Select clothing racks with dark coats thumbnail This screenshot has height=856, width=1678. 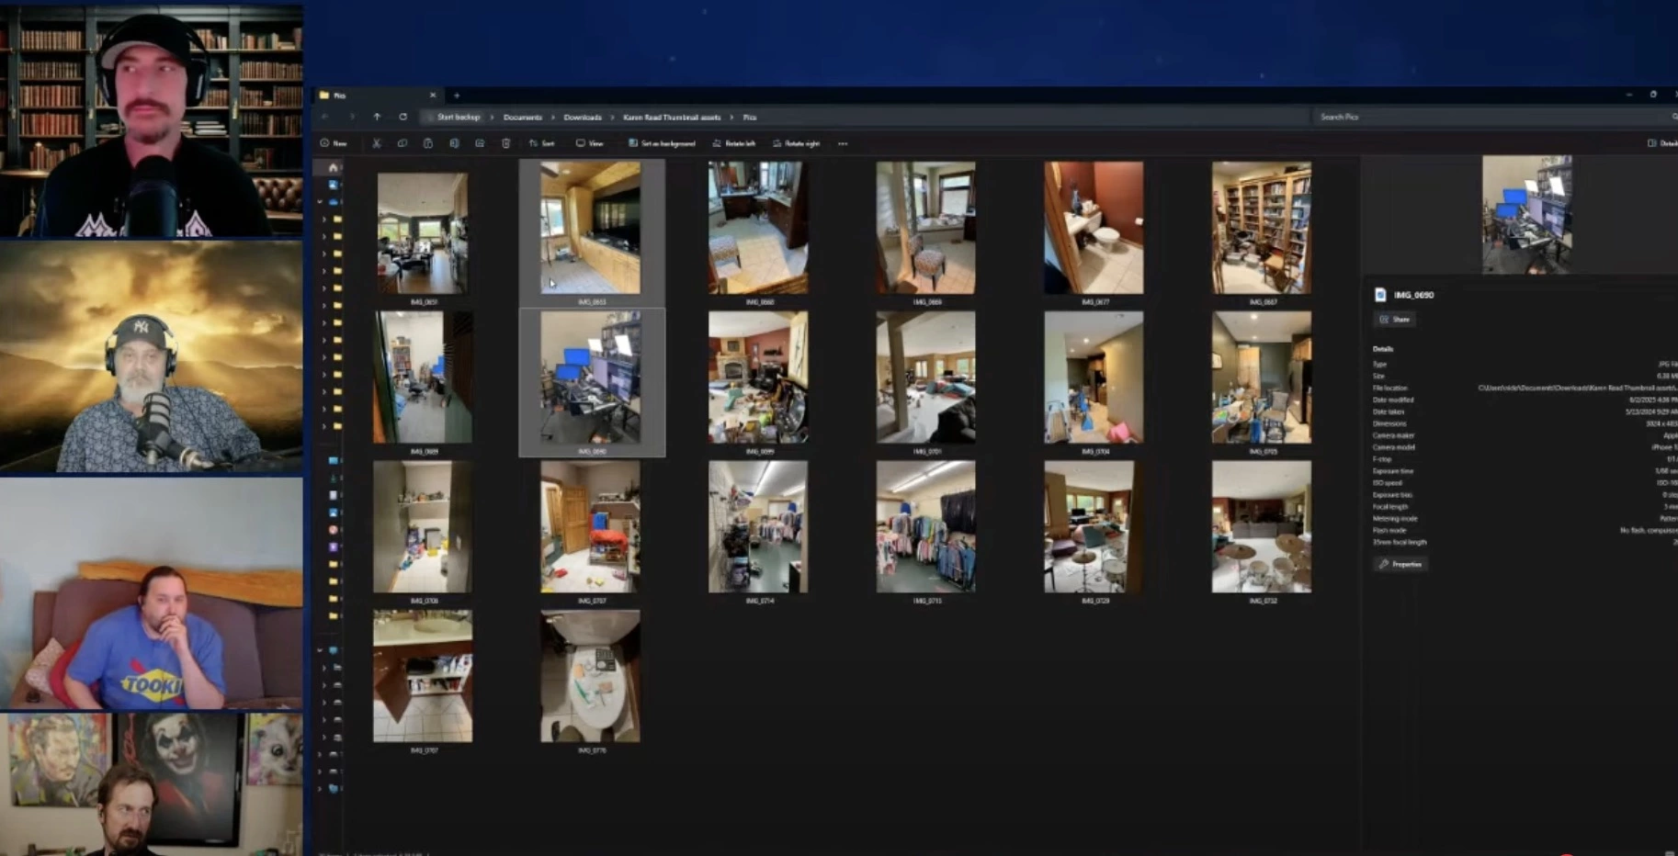925,527
